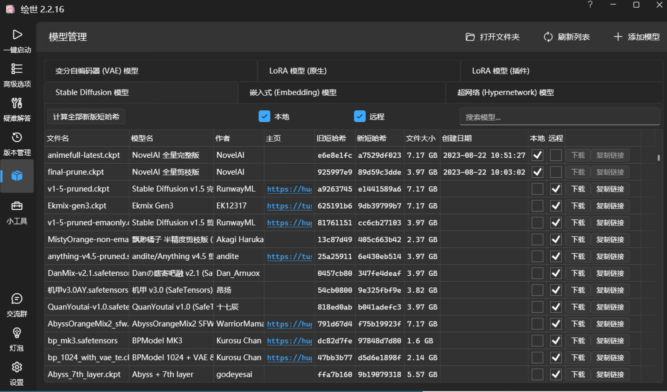667x392 pixels.
Task: Open the lightbulb tips icon
Action: [x=17, y=333]
